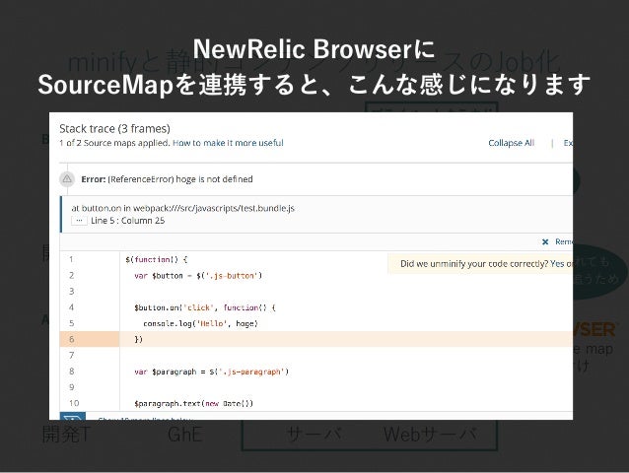Click the error warning triangle icon
Image resolution: width=629 pixels, height=473 pixels.
point(67,178)
